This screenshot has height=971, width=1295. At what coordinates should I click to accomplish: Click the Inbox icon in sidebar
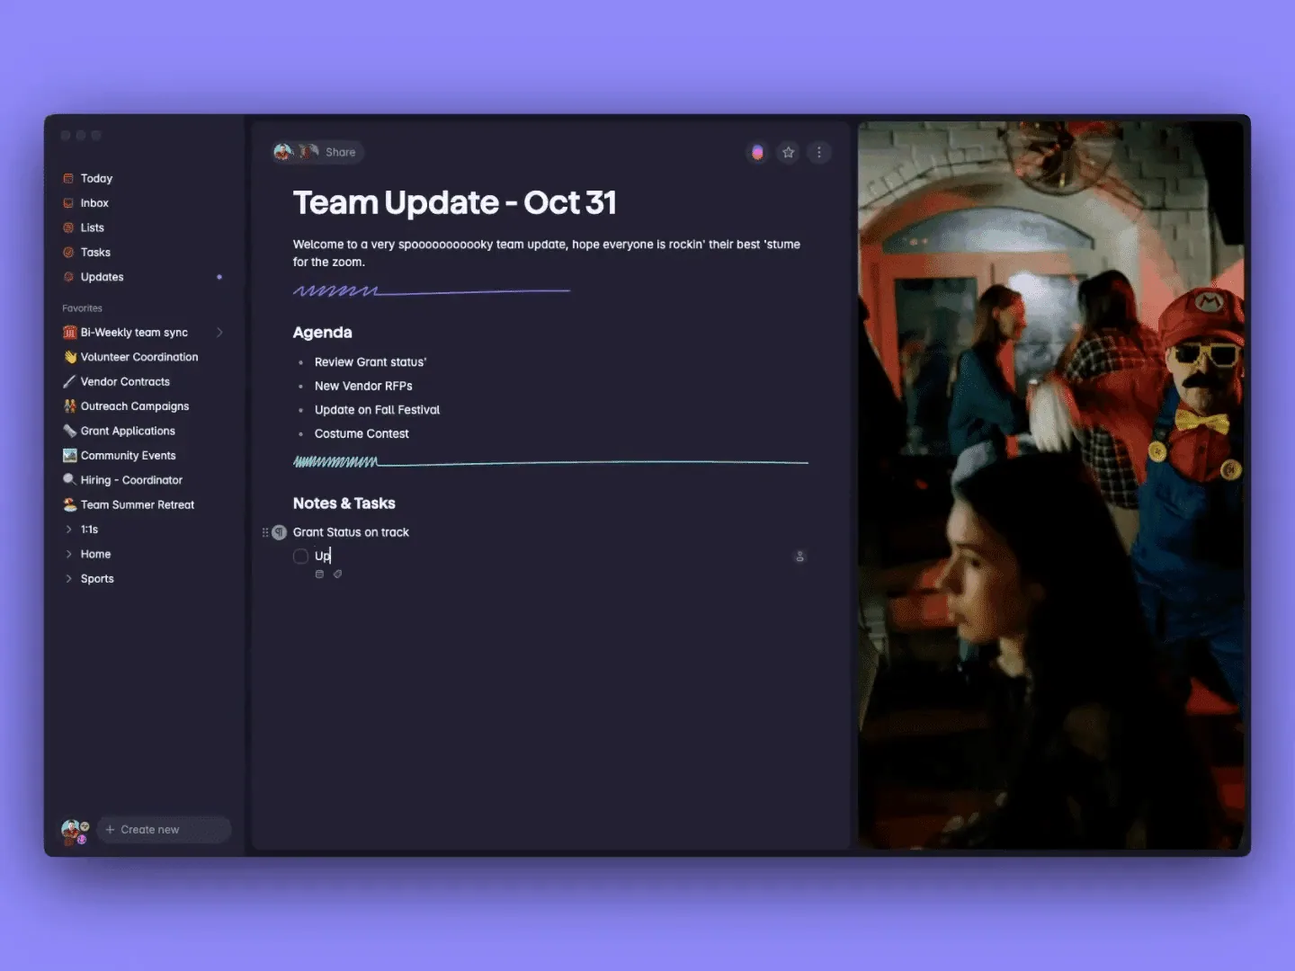pyautogui.click(x=68, y=203)
